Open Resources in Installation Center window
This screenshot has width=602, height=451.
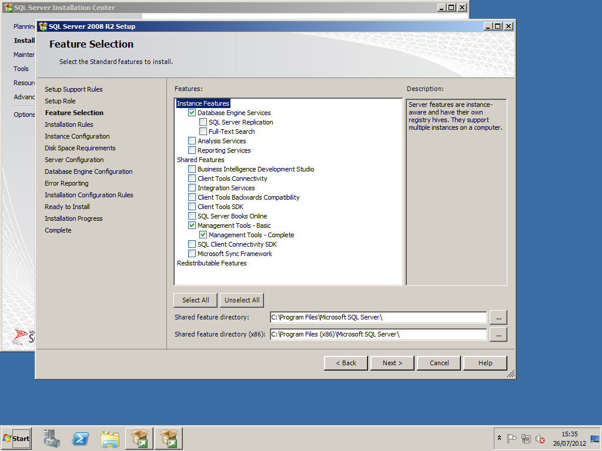24,83
